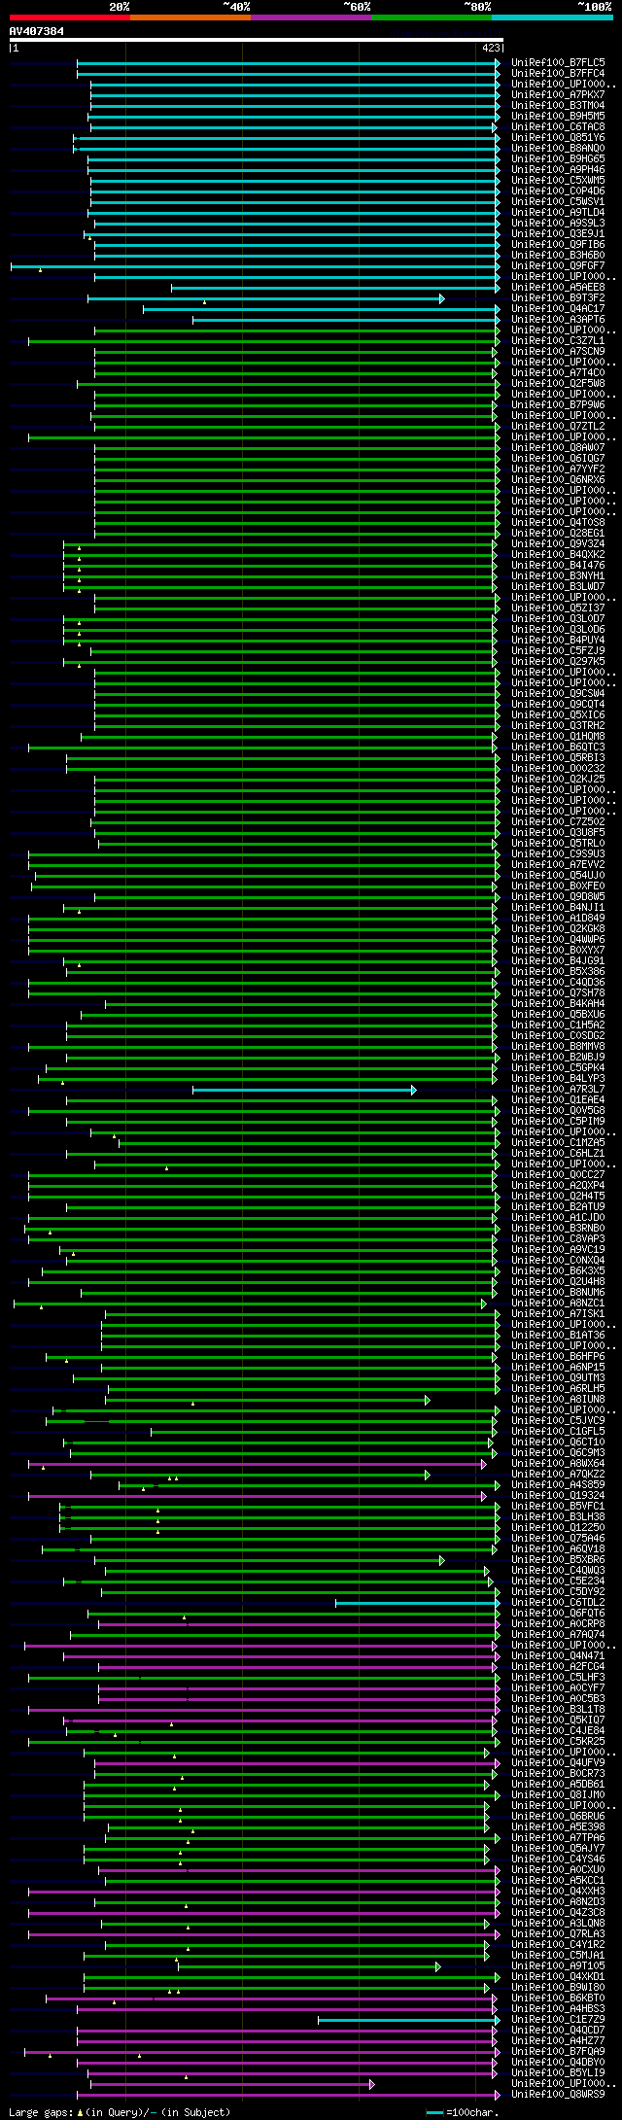Open hit UniRef100_B3TM04
Viewport: 622px width, 2120px height.
[558, 106]
